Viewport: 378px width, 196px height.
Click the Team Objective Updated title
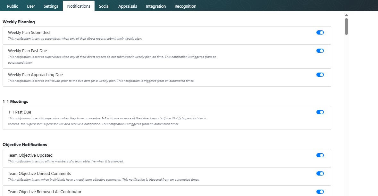pyautogui.click(x=30, y=155)
